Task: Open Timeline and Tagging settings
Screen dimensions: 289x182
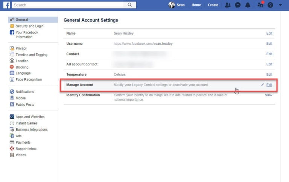Action: coord(32,55)
